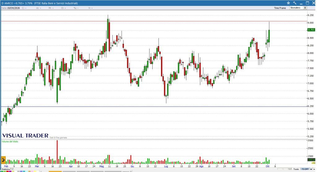The height and width of the screenshot is (172, 317).
Task: Expand the orange chevron panel arrow
Action: click(x=3, y=160)
